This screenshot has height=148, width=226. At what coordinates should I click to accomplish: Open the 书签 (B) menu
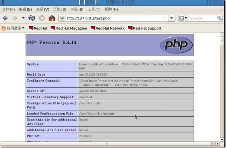[x=77, y=9]
